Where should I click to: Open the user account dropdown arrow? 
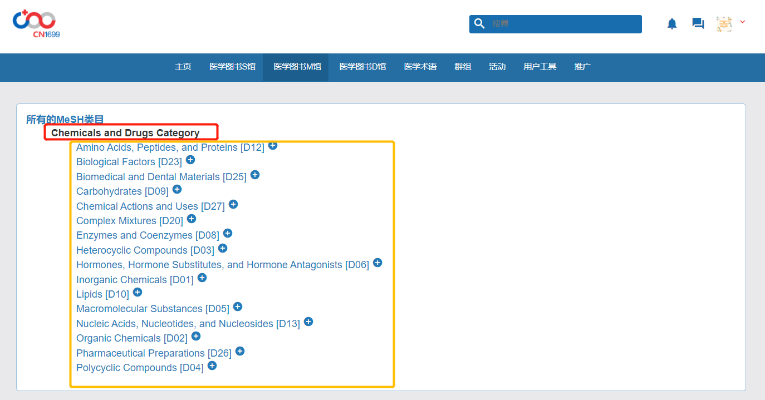click(742, 22)
